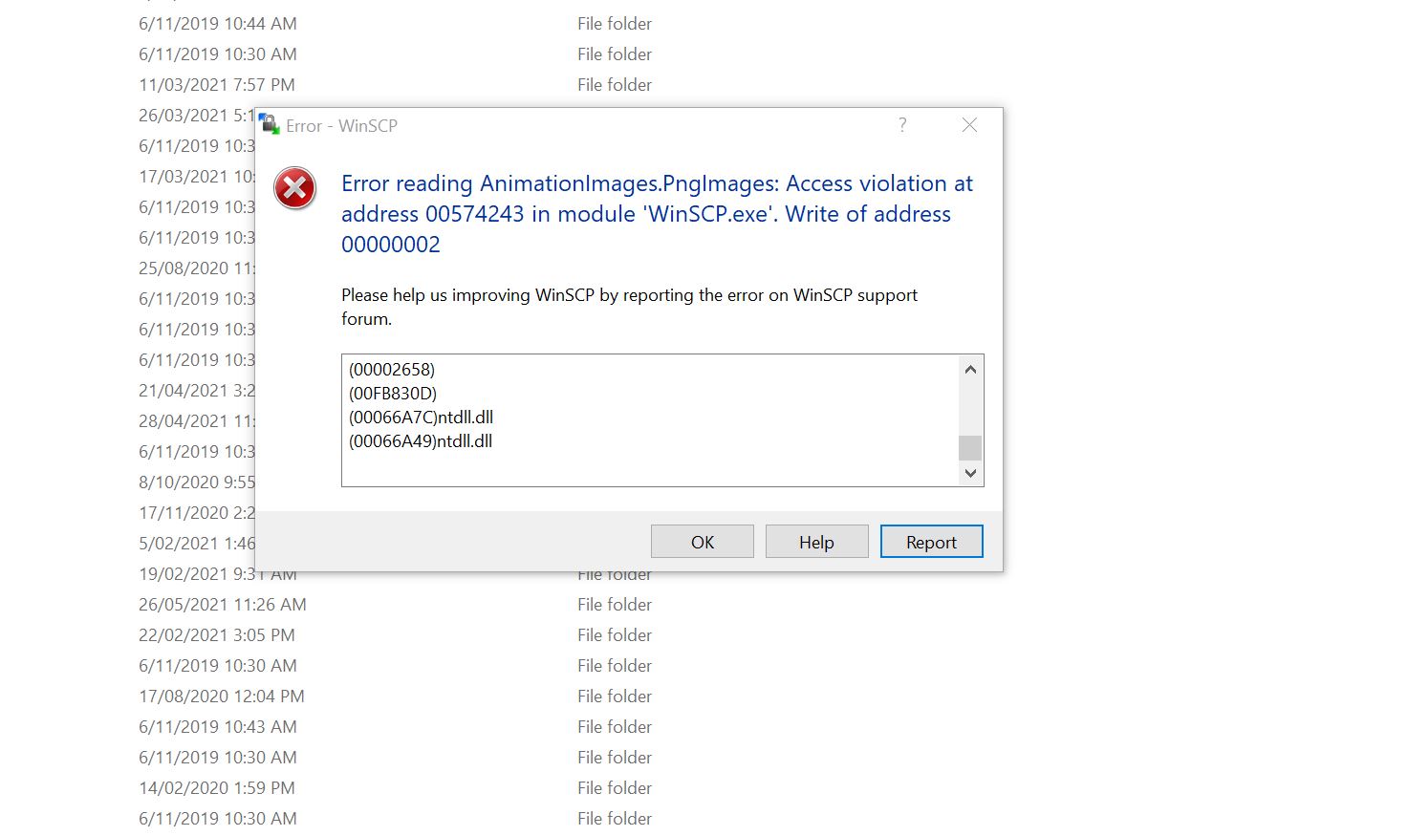This screenshot has height=836, width=1408.
Task: Click the (00002658) stack trace line
Action: (x=392, y=370)
